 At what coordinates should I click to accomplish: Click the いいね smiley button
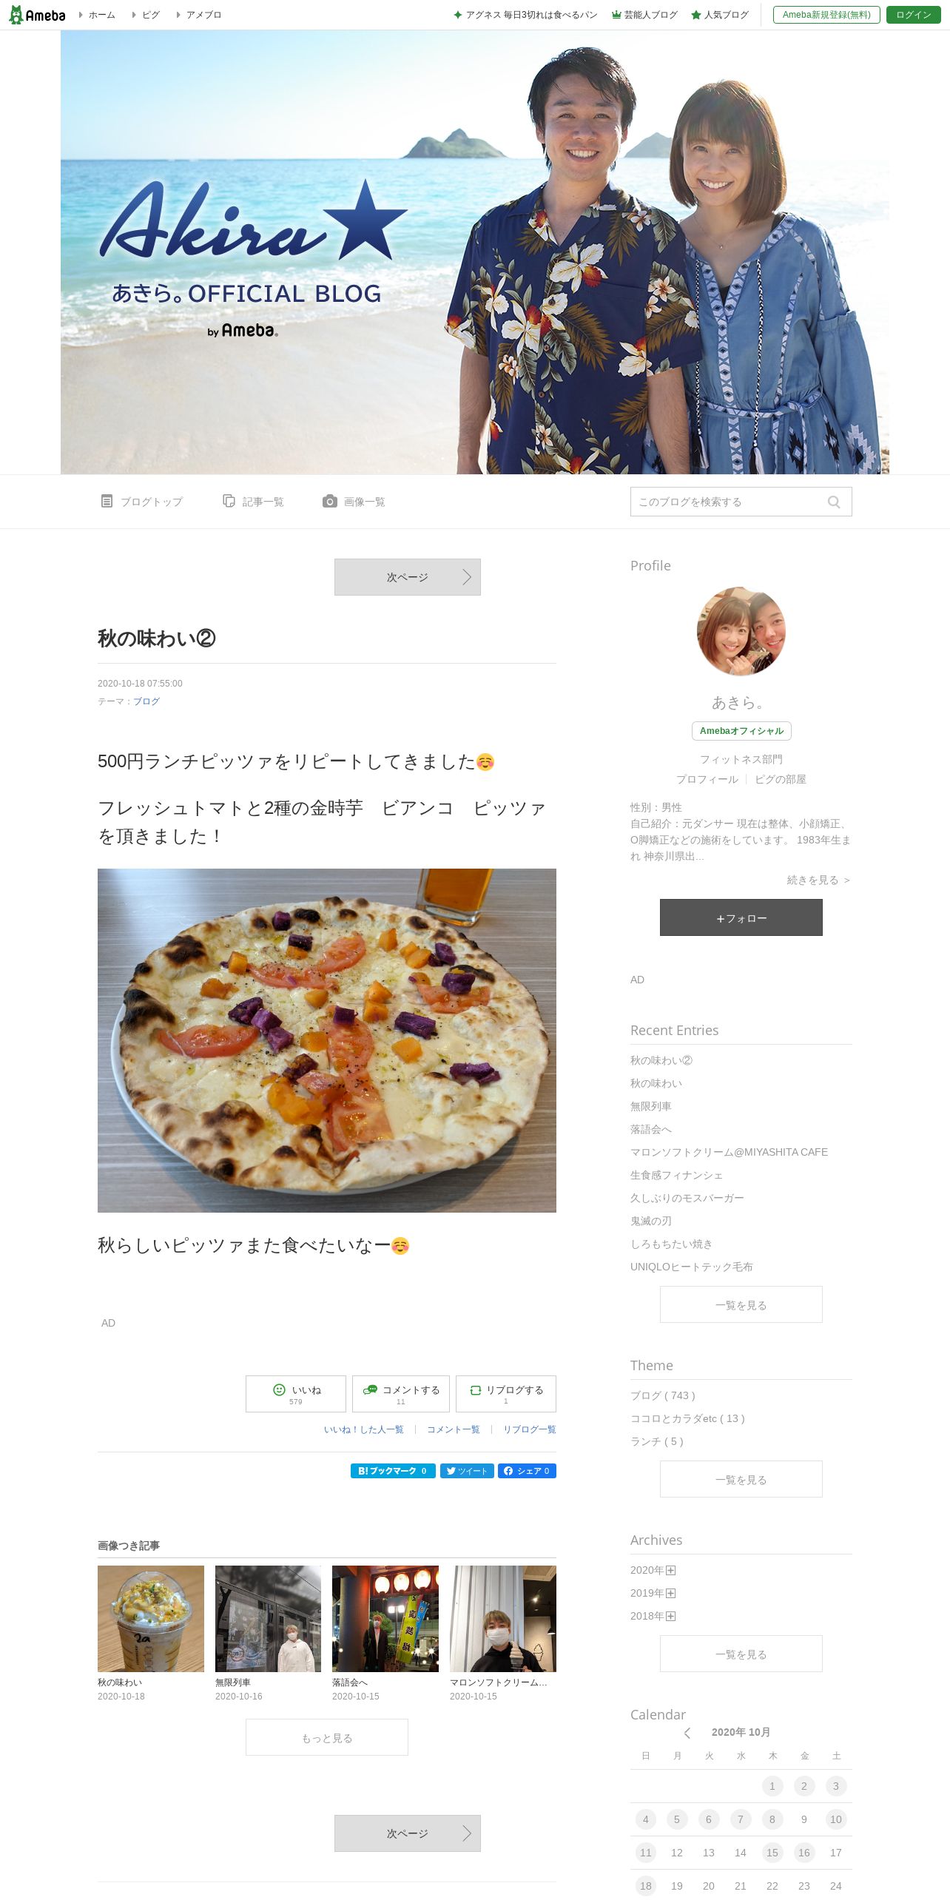296,1394
